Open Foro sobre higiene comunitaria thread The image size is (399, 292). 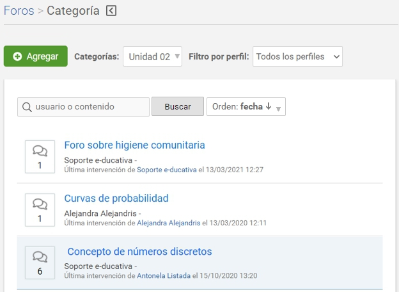point(134,145)
